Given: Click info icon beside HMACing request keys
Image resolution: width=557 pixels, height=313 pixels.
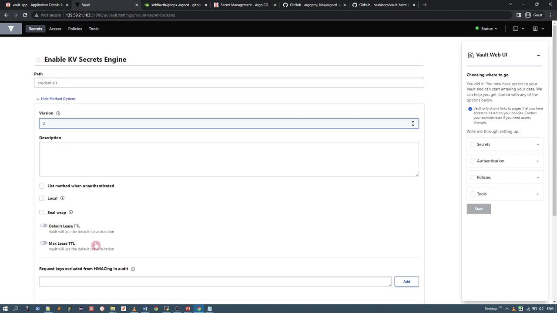Looking at the screenshot, I should 133,269.
